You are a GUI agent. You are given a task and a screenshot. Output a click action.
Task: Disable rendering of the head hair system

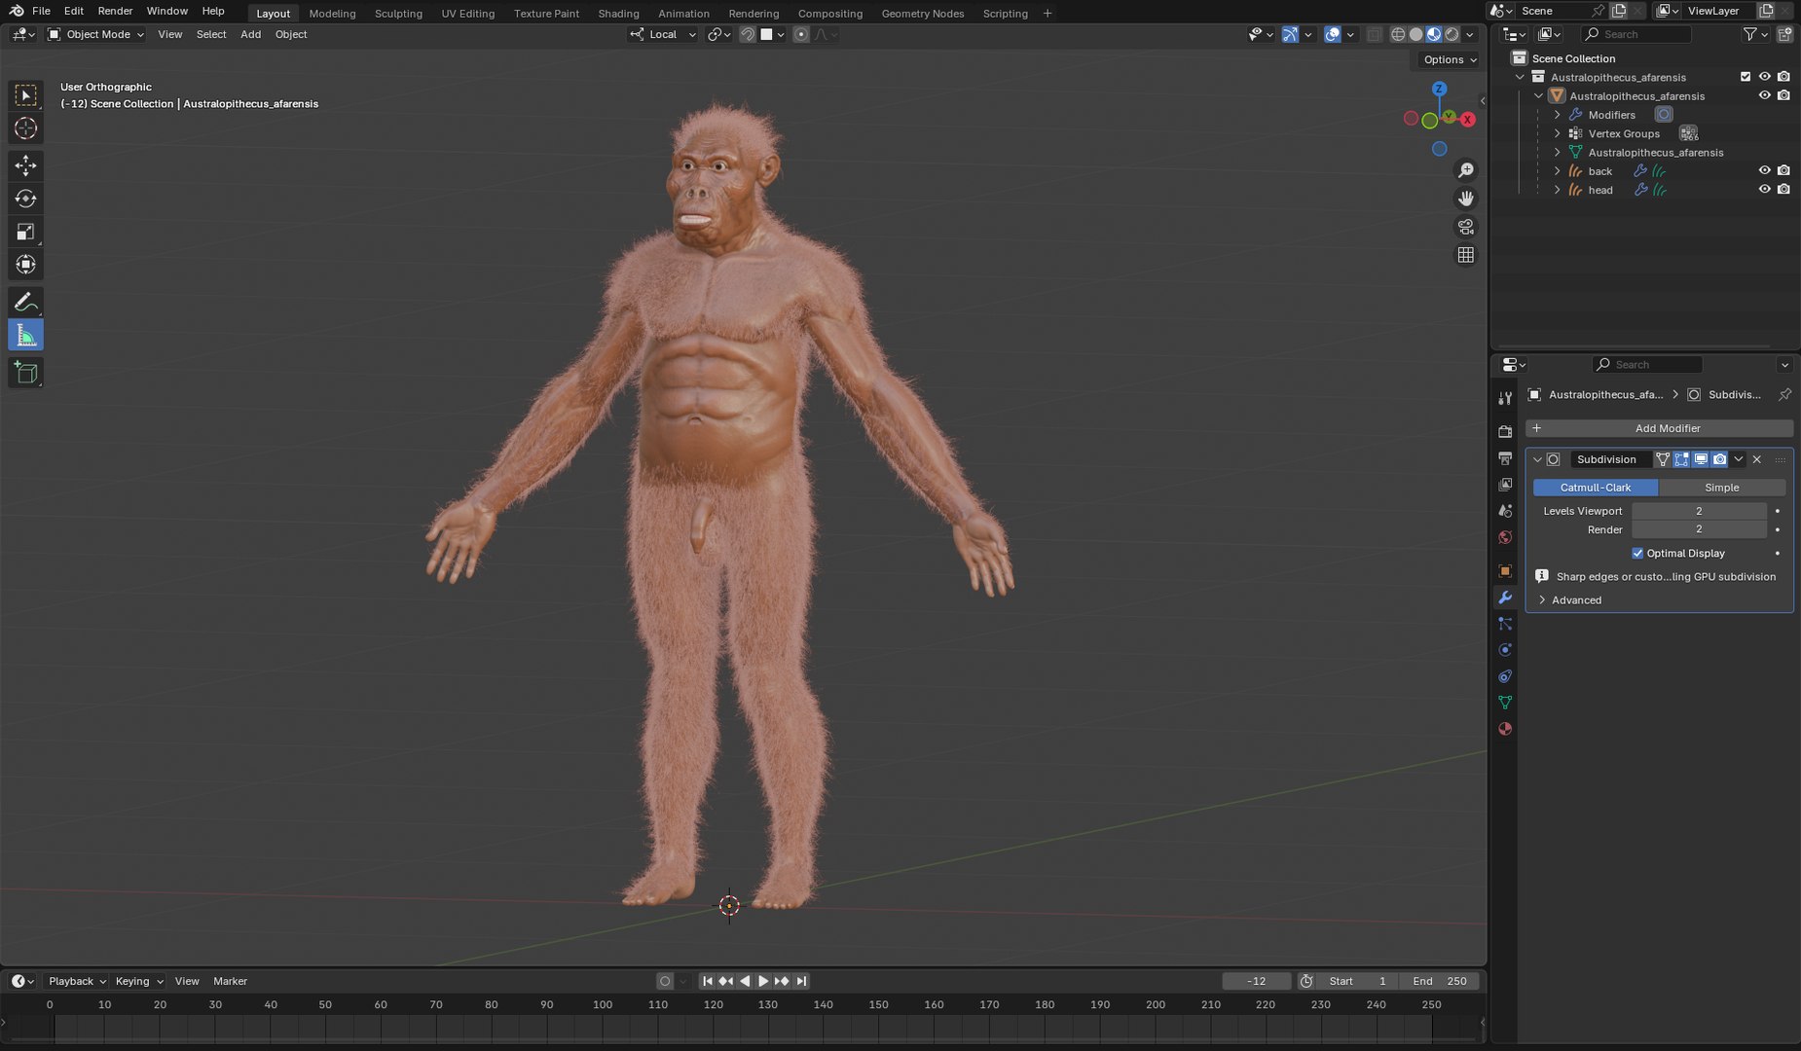click(x=1783, y=190)
